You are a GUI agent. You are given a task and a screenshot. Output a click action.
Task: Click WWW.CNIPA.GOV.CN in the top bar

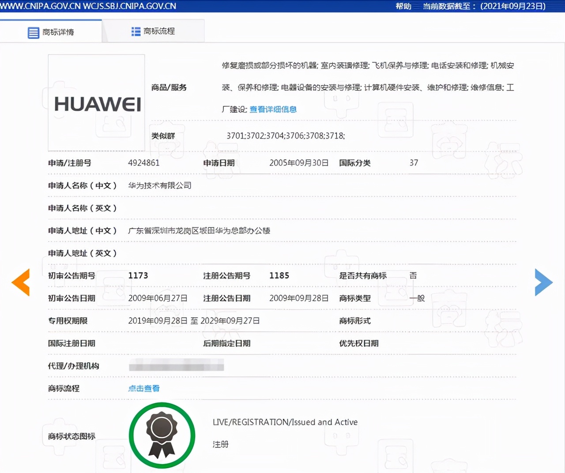41,6
